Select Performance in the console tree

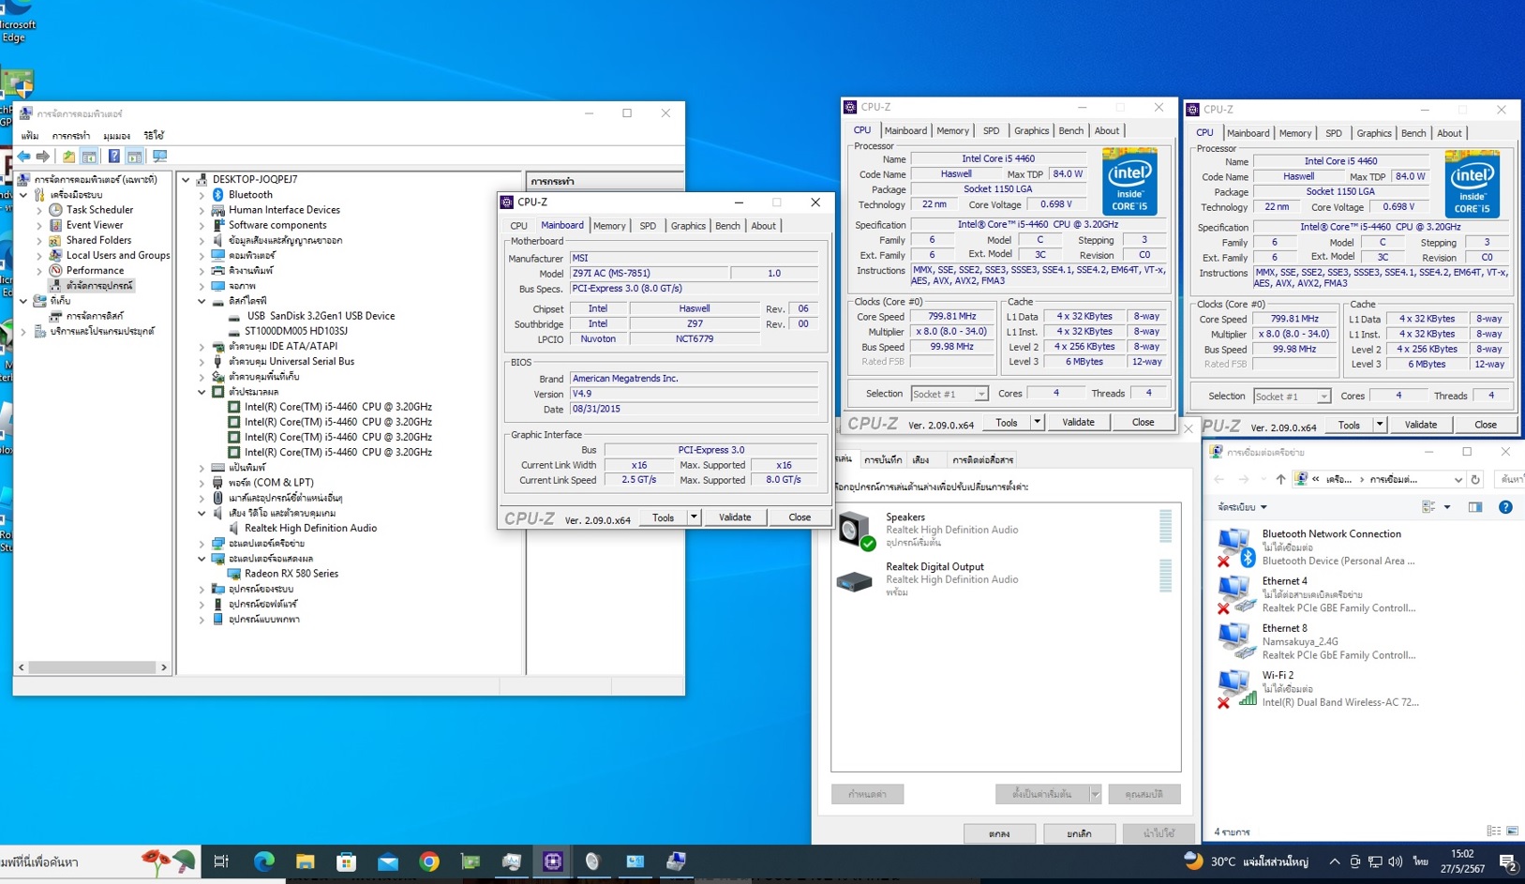click(95, 270)
